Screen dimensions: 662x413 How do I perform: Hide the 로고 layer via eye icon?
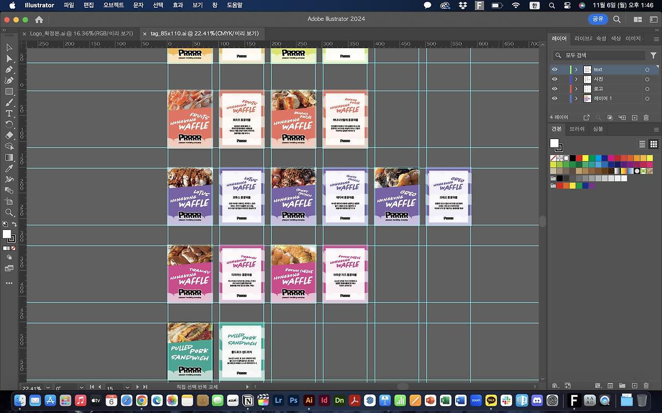tap(554, 89)
